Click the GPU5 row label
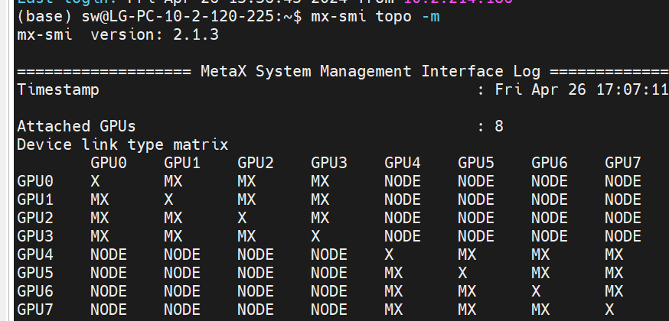 pos(35,273)
